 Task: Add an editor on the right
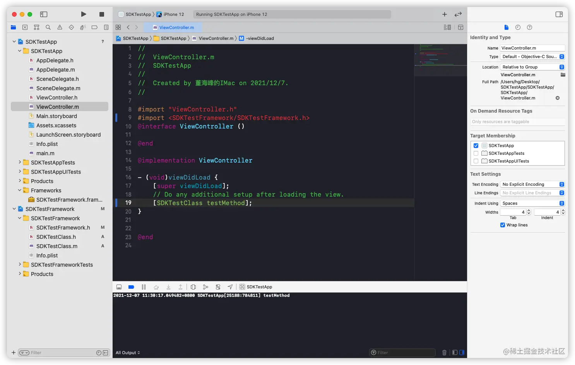click(x=460, y=27)
